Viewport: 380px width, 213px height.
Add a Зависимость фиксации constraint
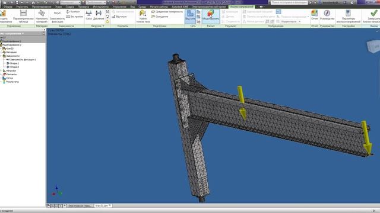pyautogui.click(x=57, y=17)
